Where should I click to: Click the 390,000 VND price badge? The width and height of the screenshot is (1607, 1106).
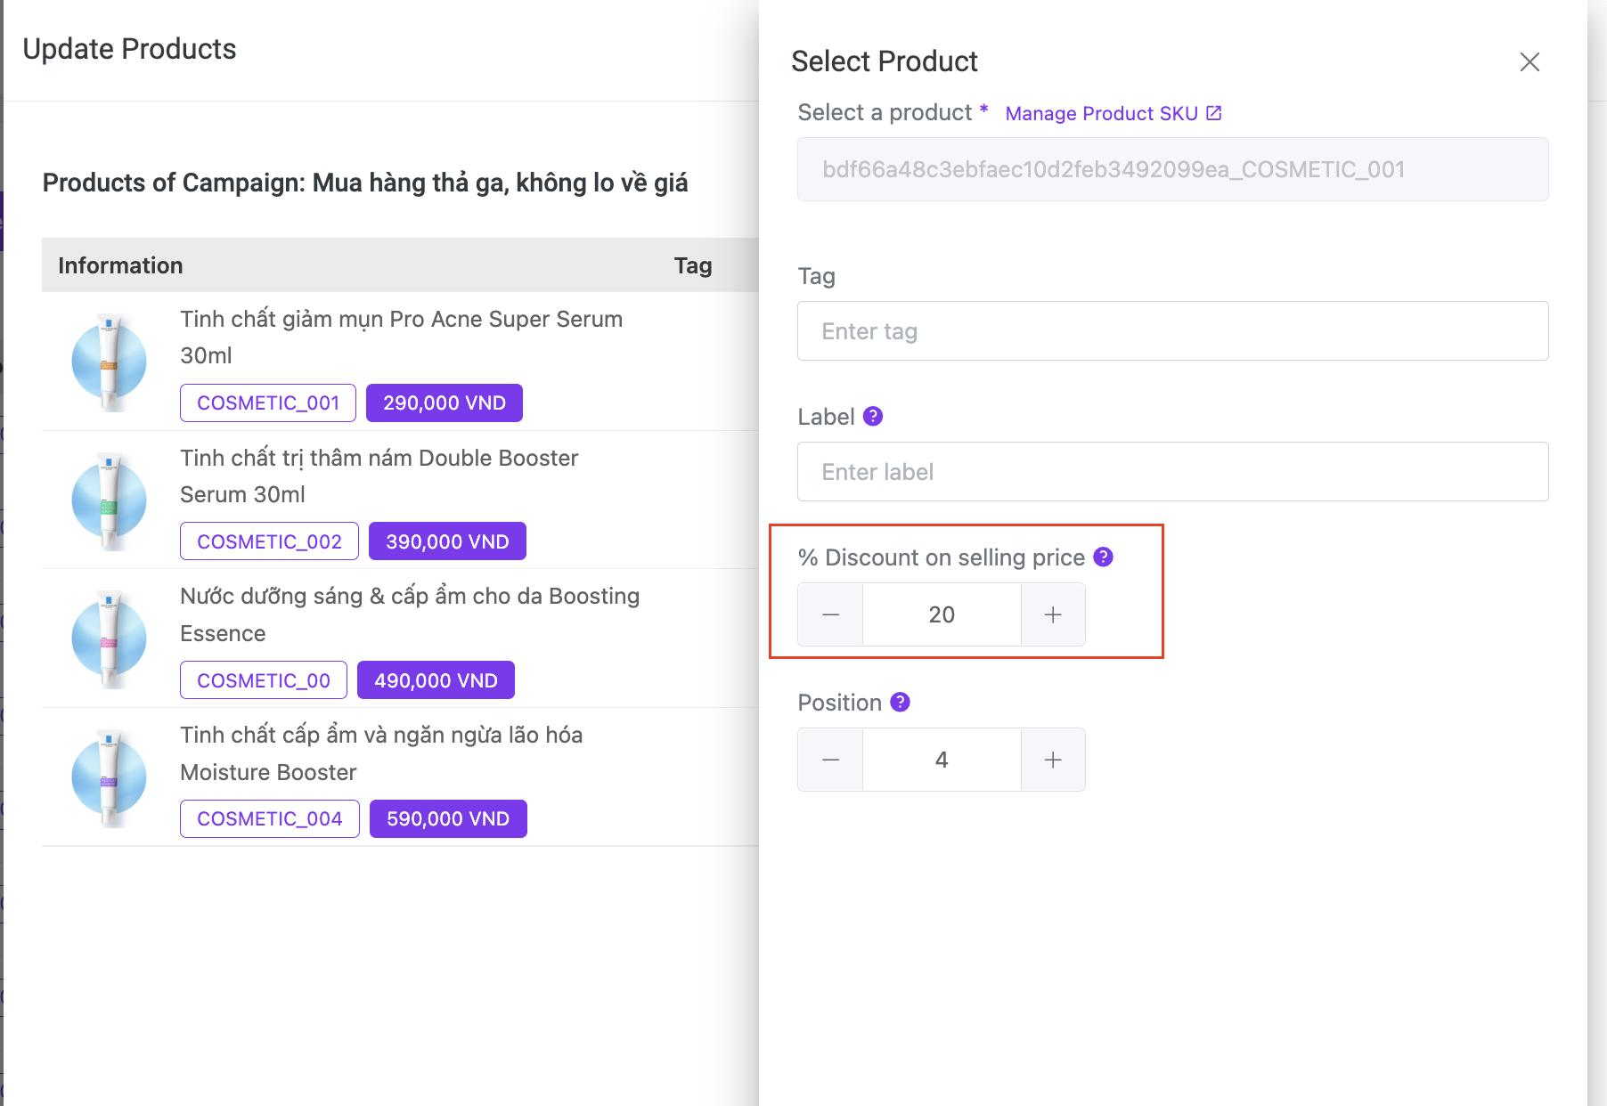coord(447,541)
